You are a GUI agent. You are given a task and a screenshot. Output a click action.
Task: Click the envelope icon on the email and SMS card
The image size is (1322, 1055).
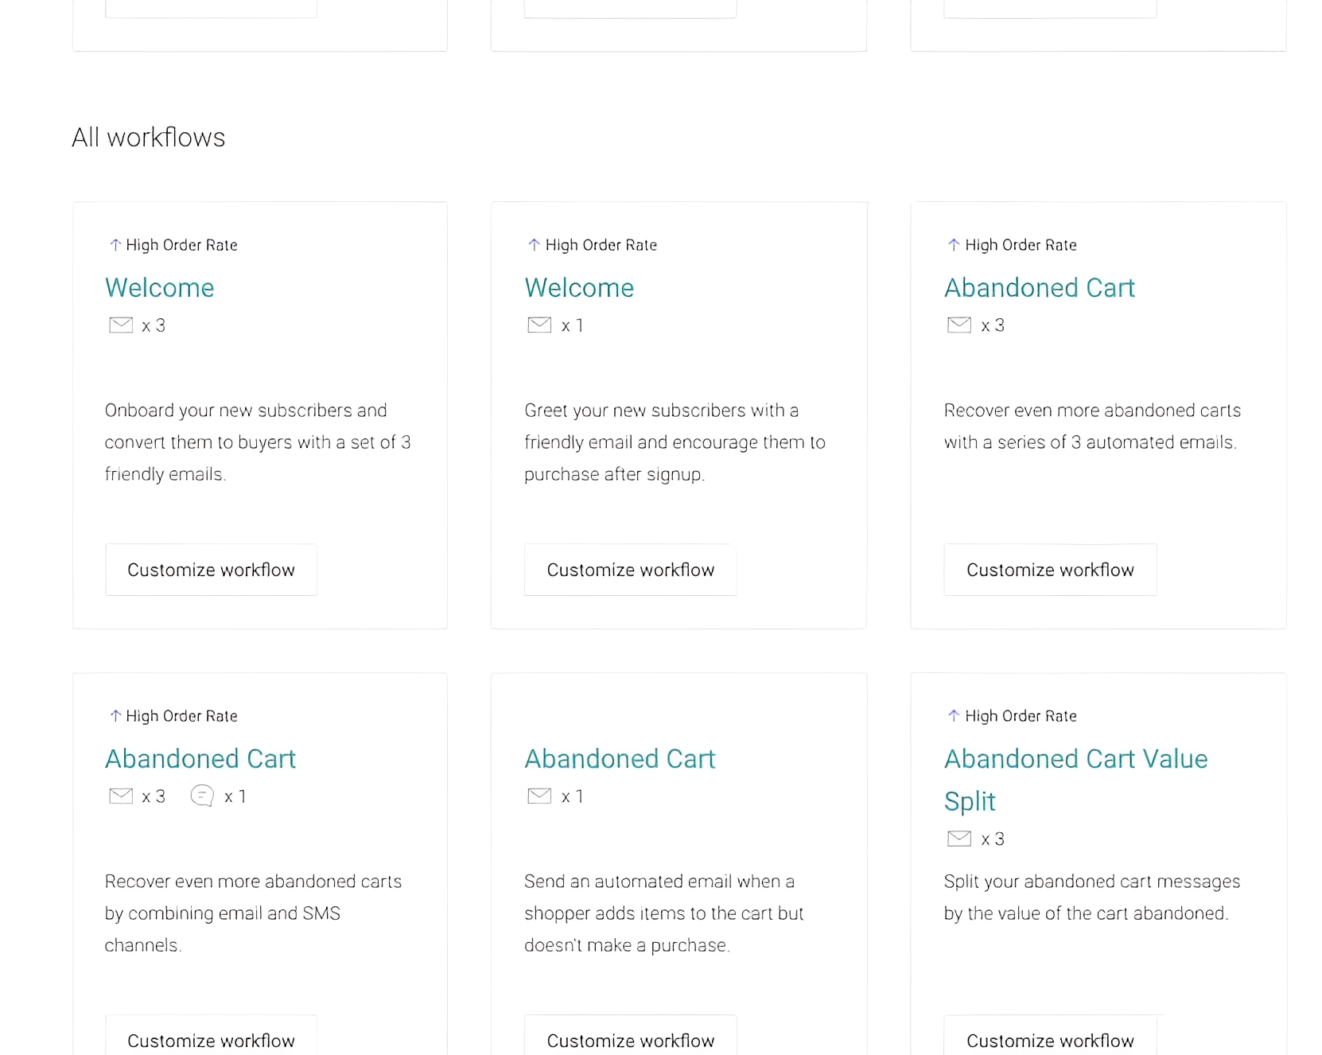pos(121,796)
